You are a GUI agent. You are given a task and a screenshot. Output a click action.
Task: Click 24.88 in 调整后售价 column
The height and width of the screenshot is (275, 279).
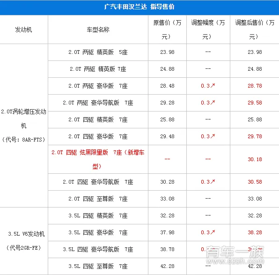(255, 69)
